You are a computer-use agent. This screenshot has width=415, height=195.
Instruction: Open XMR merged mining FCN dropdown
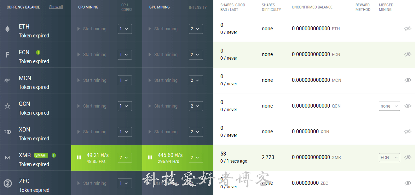tap(389, 158)
